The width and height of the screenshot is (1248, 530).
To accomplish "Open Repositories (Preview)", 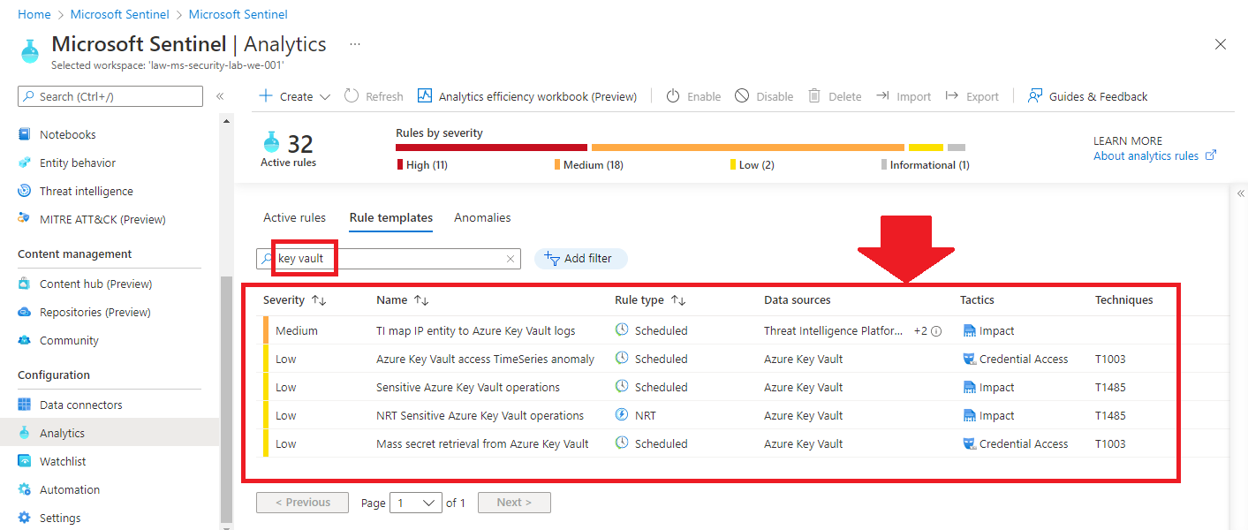I will click(95, 312).
